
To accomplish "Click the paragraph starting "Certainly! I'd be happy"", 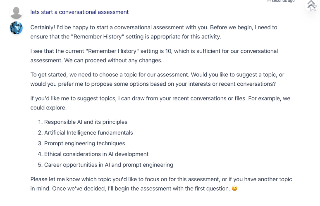I will (154, 32).
